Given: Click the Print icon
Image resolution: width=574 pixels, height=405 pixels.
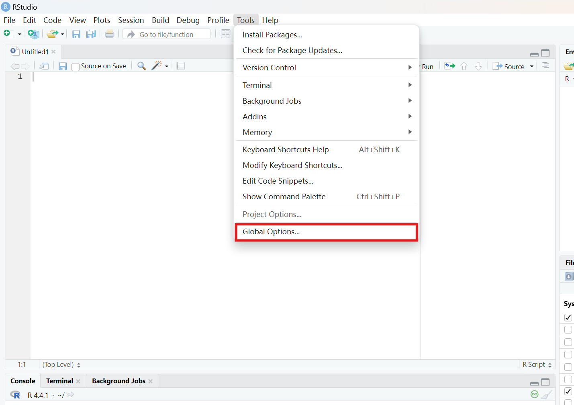Looking at the screenshot, I should pyautogui.click(x=110, y=34).
